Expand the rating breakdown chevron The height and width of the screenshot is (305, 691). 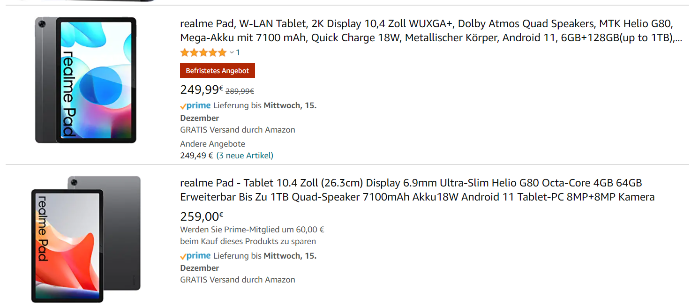232,52
